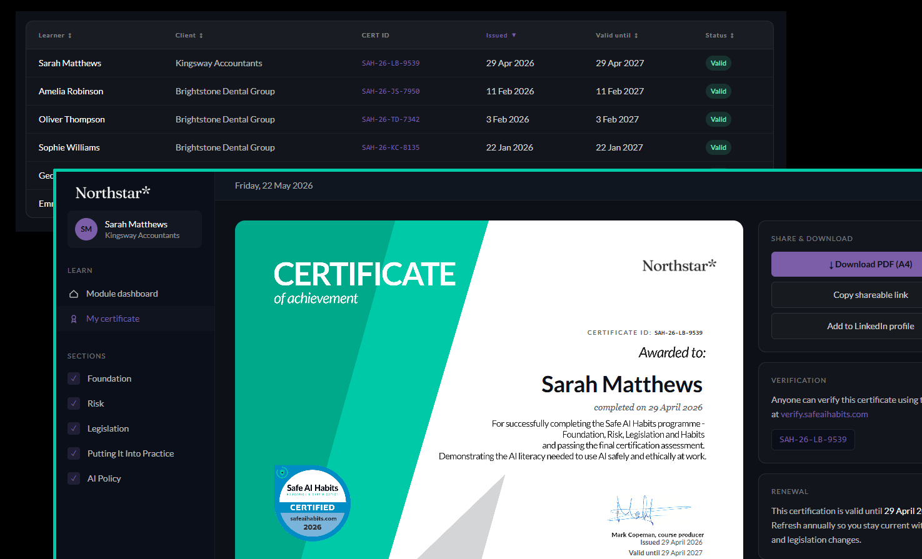
Task: Click the Safe AI Habits certified badge
Action: 313,503
